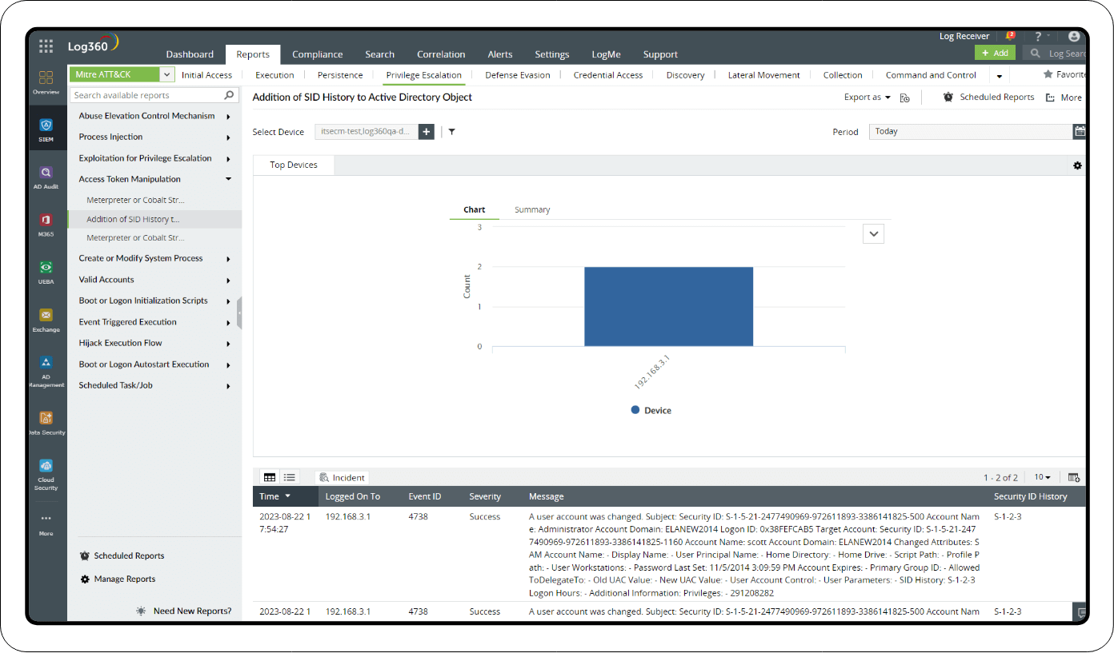Click the plus icon to add device
This screenshot has width=1114, height=653.
point(426,132)
